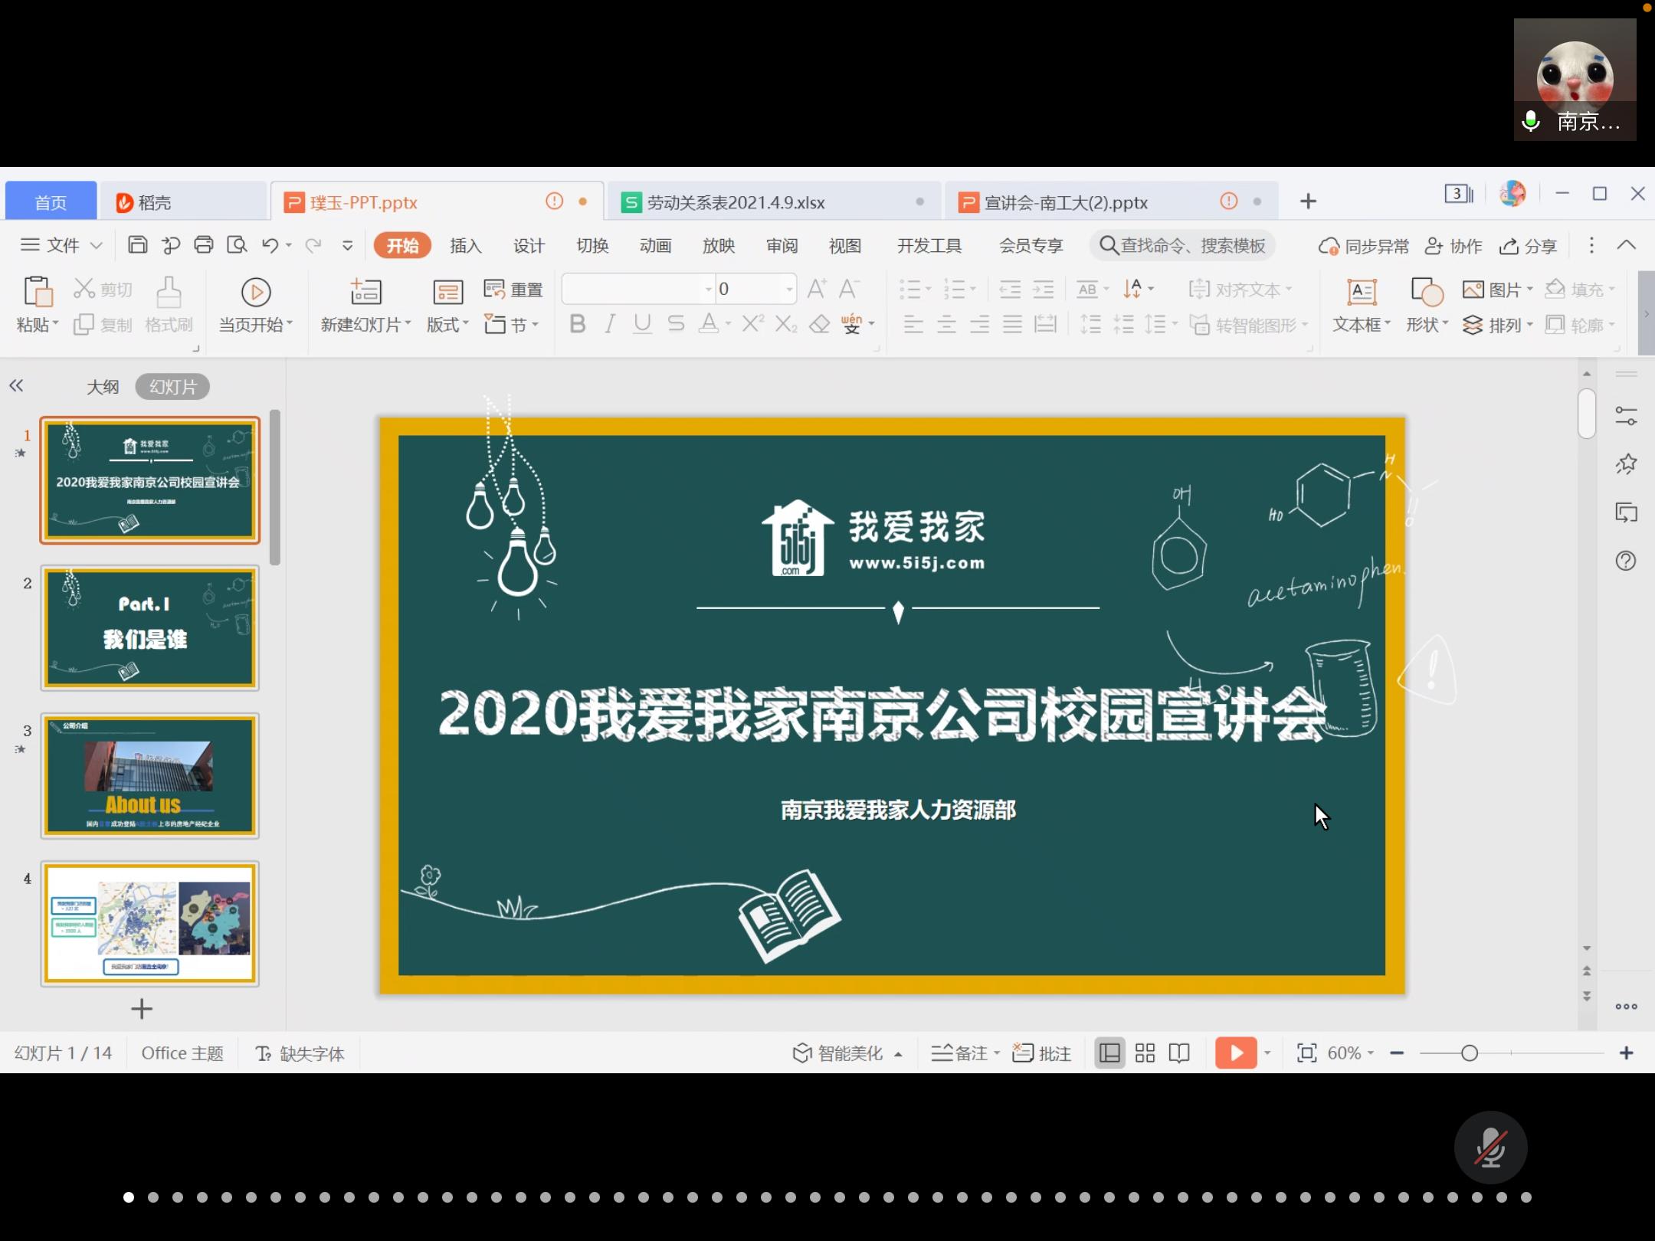Increase font size
Screen dimensions: 1655x1241
(x=817, y=289)
